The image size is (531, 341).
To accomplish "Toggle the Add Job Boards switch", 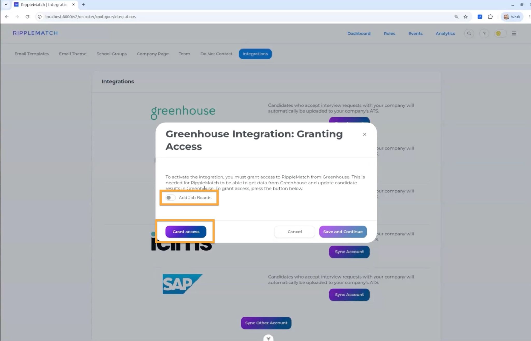I will point(170,198).
